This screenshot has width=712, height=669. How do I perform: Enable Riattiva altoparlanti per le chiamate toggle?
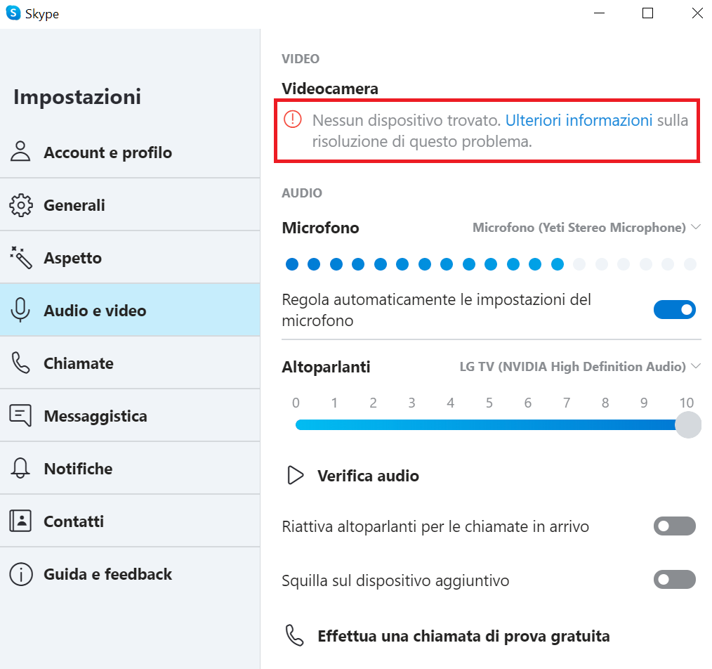[674, 526]
